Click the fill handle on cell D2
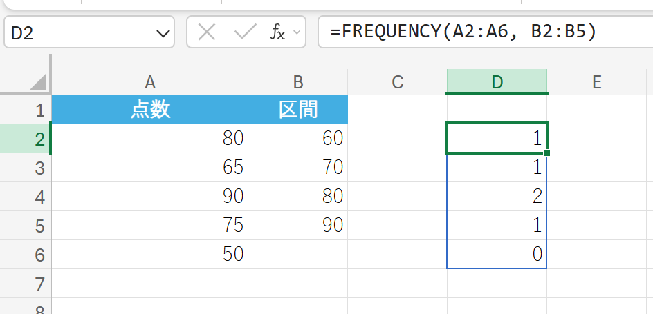The height and width of the screenshot is (314, 653). click(x=547, y=153)
